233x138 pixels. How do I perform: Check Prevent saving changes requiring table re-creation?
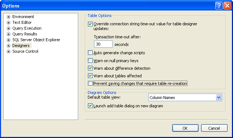[x=90, y=83]
